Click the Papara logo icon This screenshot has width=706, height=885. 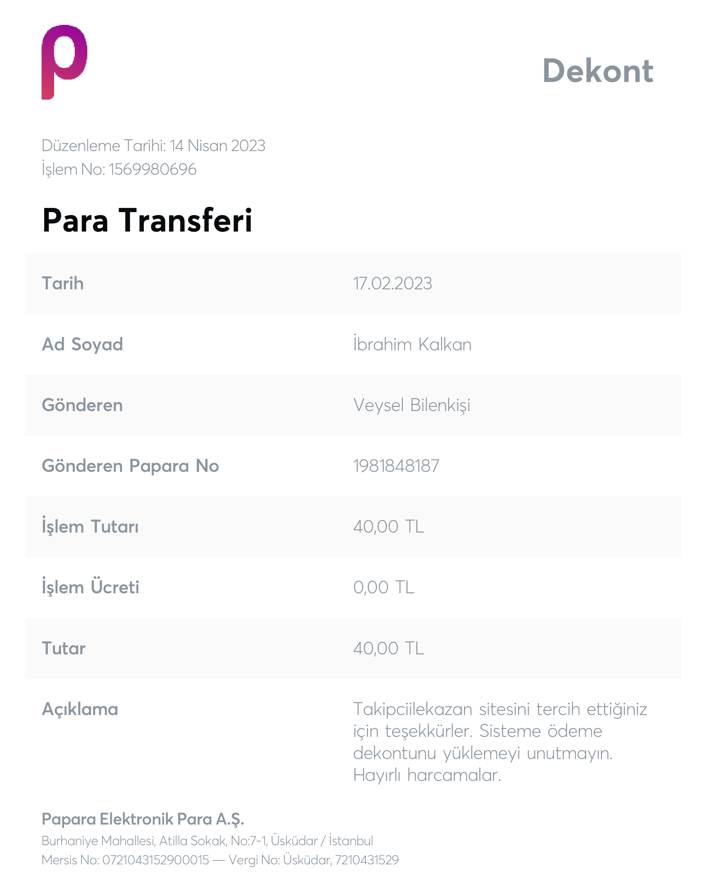[64, 62]
